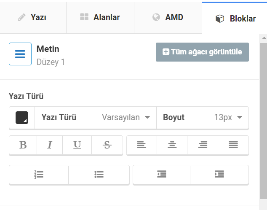Align text to the left
267x210 pixels.
pyautogui.click(x=142, y=145)
